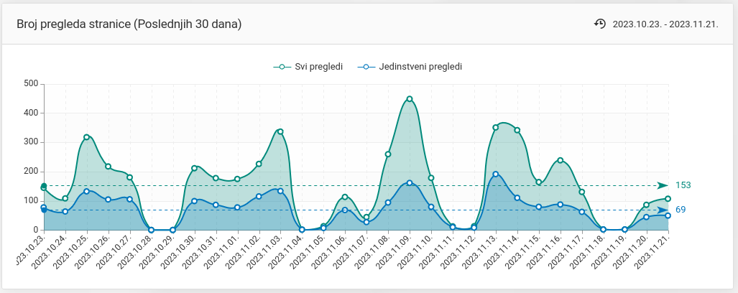Viewport: 738px width, 293px height.
Task: Click the Broj pregleda stranice panel title
Action: point(129,24)
